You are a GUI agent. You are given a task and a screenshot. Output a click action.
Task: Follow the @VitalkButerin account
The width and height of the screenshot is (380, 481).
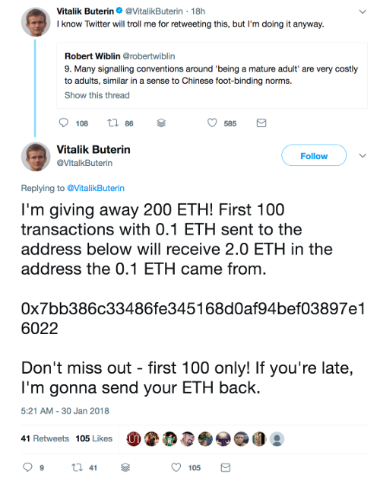coord(314,155)
